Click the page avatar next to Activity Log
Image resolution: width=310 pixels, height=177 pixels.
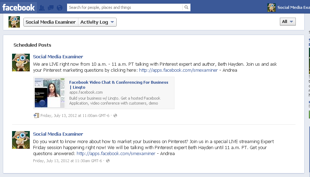pyautogui.click(x=14, y=22)
